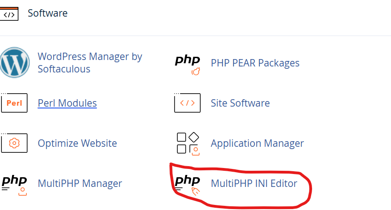Open the Site Software page
The width and height of the screenshot is (391, 210).
(240, 103)
